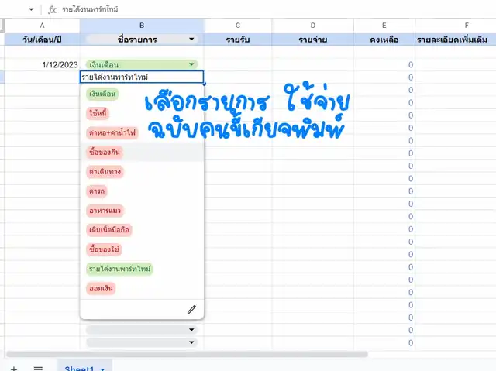The image size is (496, 371).
Task: Open the last empty dropdown chip in column B
Action: (191, 342)
